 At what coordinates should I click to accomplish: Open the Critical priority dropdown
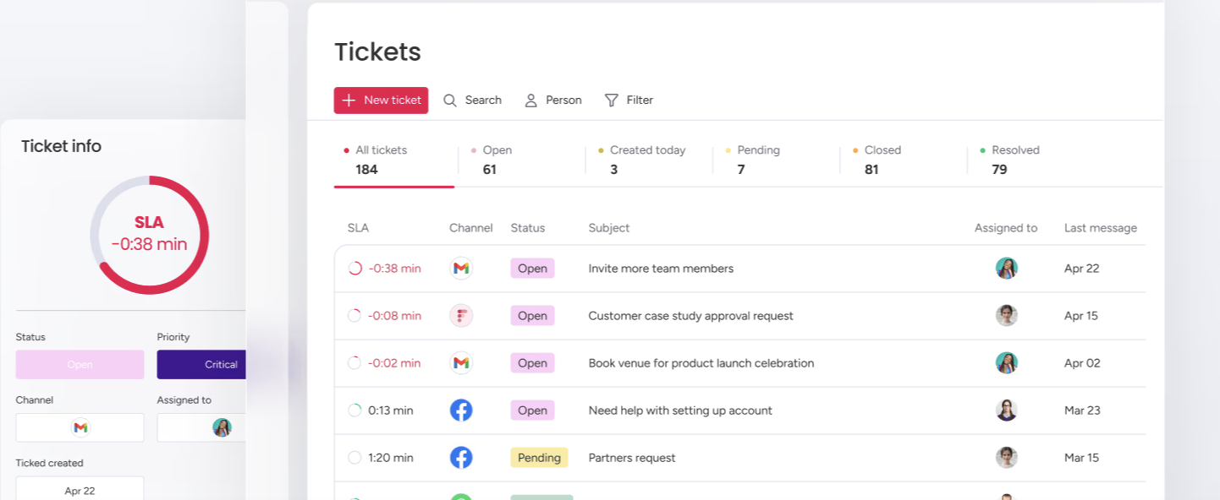pos(201,365)
